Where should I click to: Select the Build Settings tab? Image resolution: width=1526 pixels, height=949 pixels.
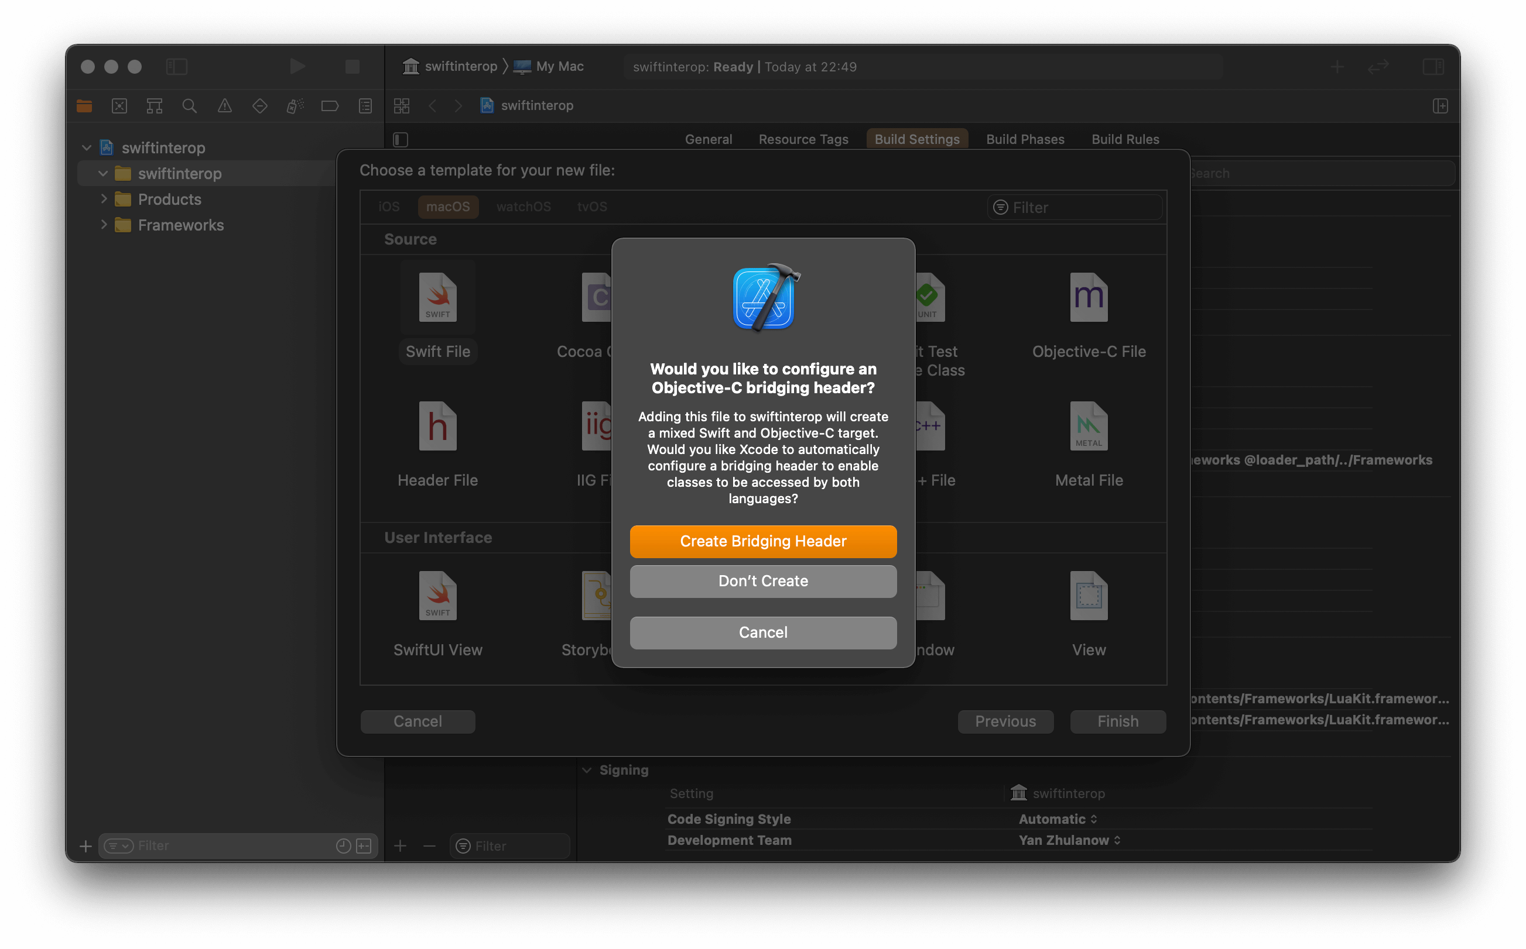pos(916,139)
